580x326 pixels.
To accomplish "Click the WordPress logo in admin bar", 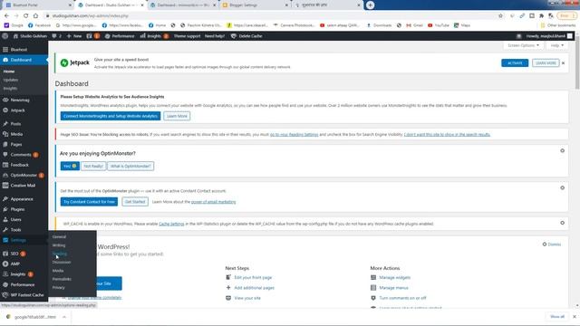I will click(5, 36).
